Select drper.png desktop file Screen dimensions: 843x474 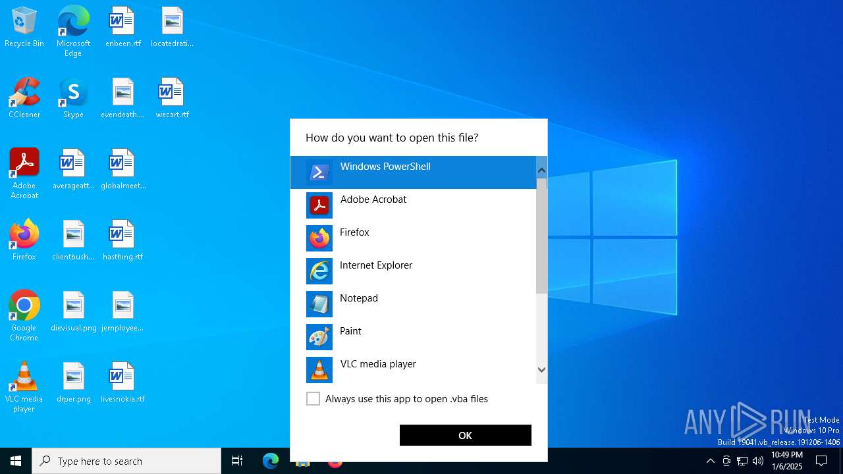click(73, 382)
